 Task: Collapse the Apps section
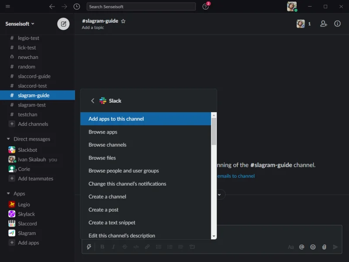pyautogui.click(x=8, y=193)
